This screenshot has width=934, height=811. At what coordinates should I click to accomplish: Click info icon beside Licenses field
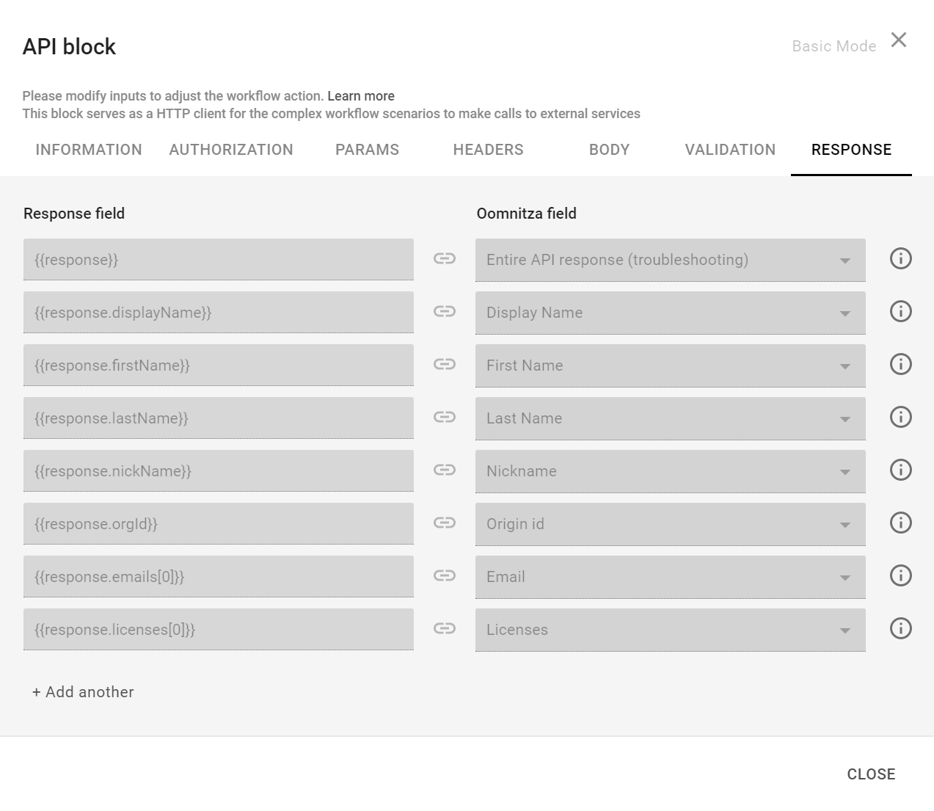pos(900,629)
